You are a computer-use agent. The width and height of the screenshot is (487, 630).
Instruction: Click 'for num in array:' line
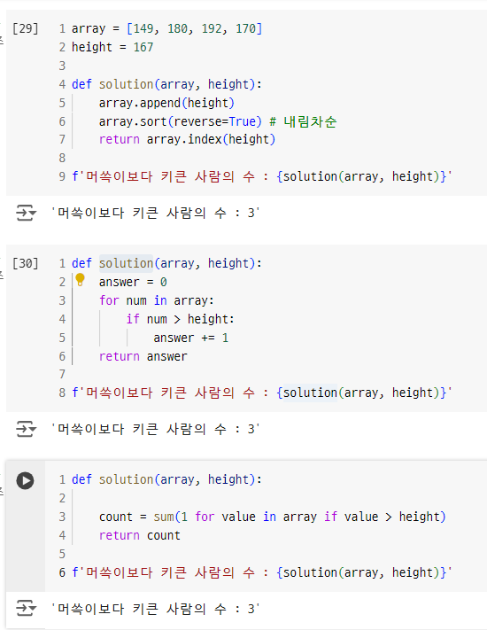(x=157, y=300)
